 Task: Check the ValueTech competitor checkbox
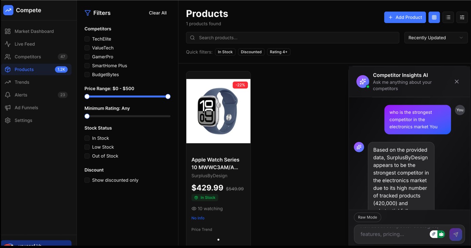pos(87,48)
